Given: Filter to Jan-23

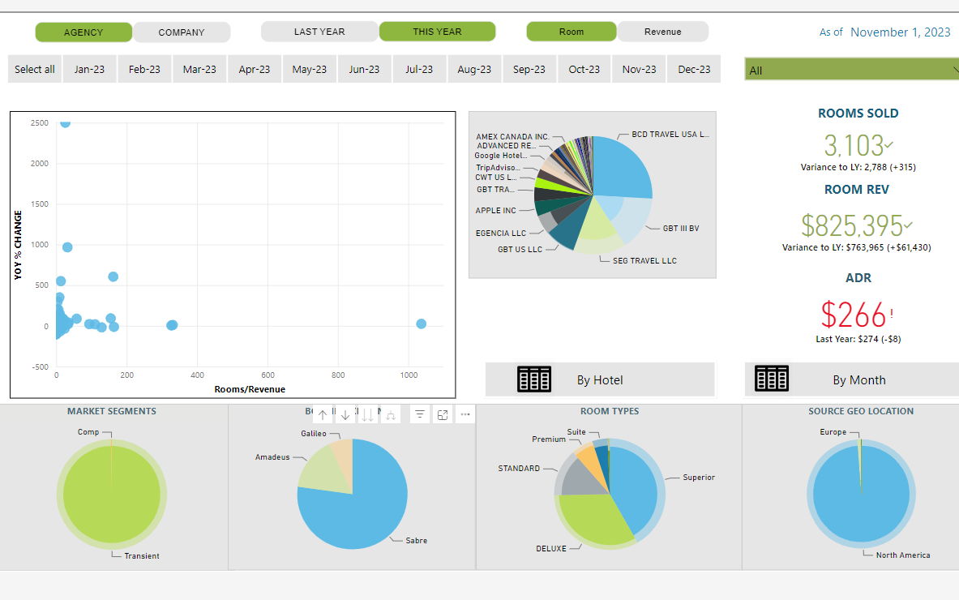Looking at the screenshot, I should pos(89,69).
